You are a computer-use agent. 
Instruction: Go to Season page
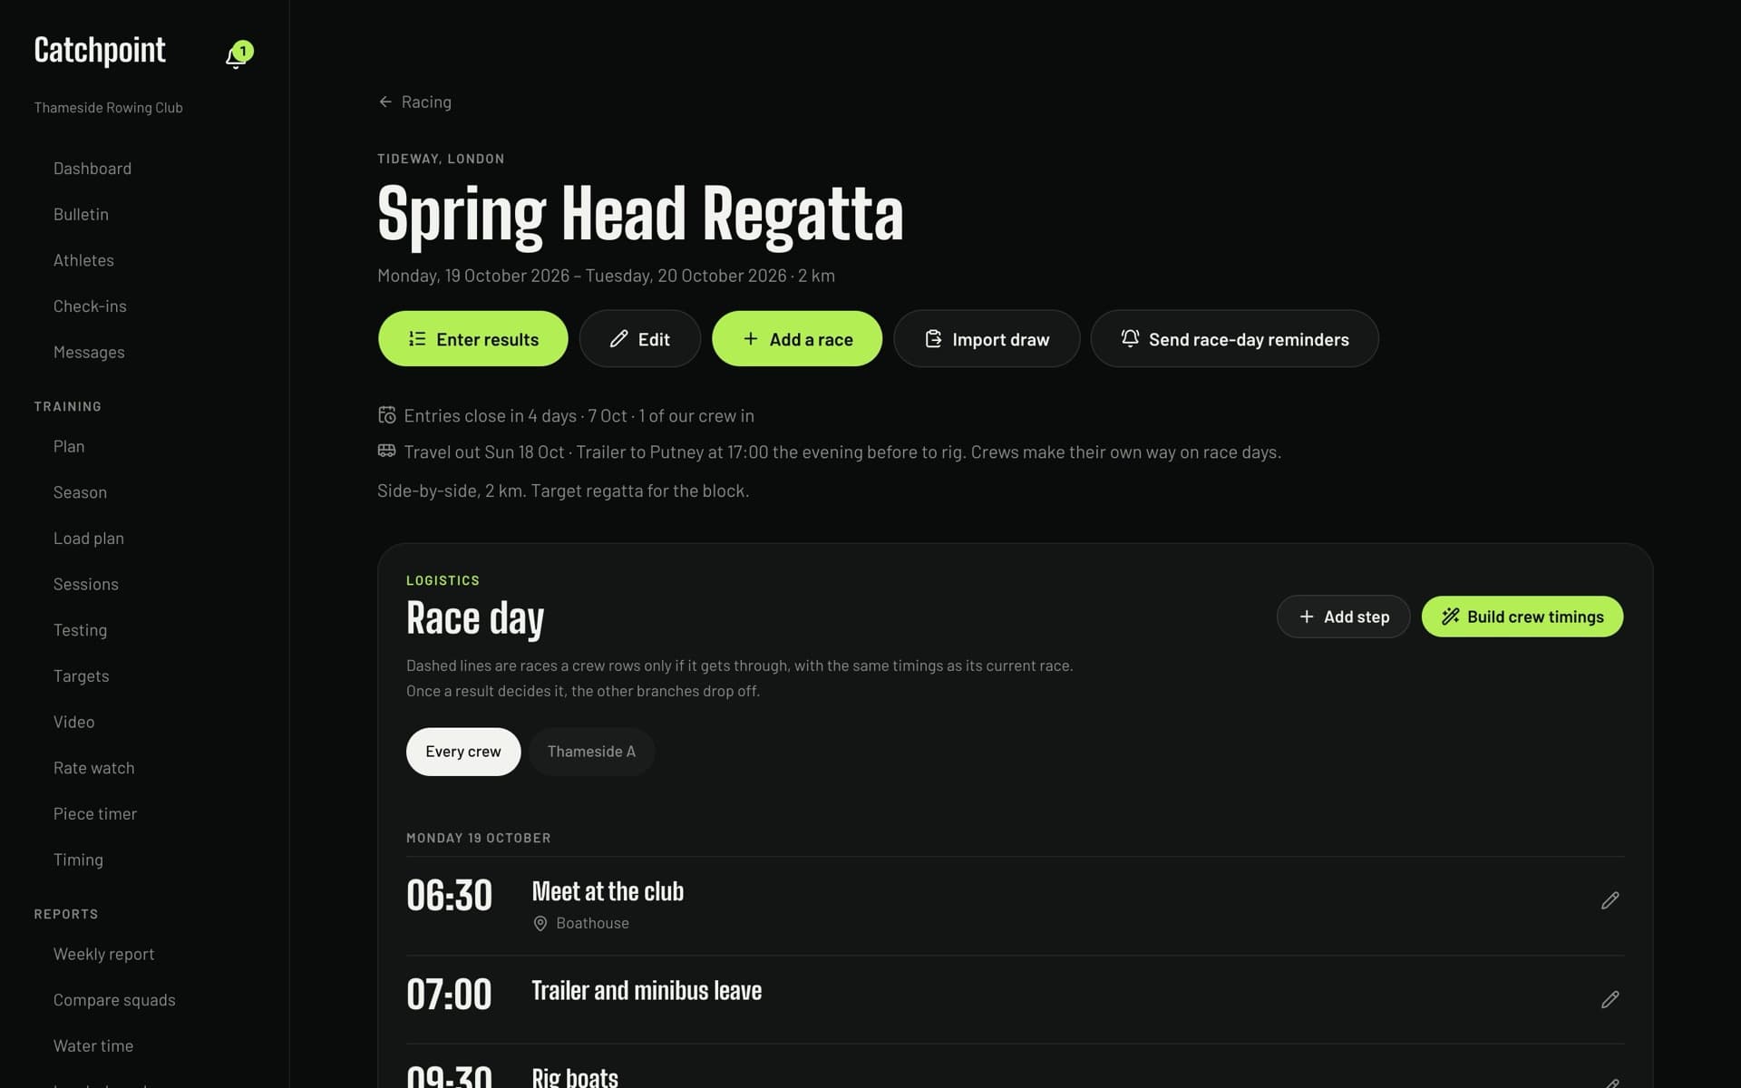pos(80,492)
